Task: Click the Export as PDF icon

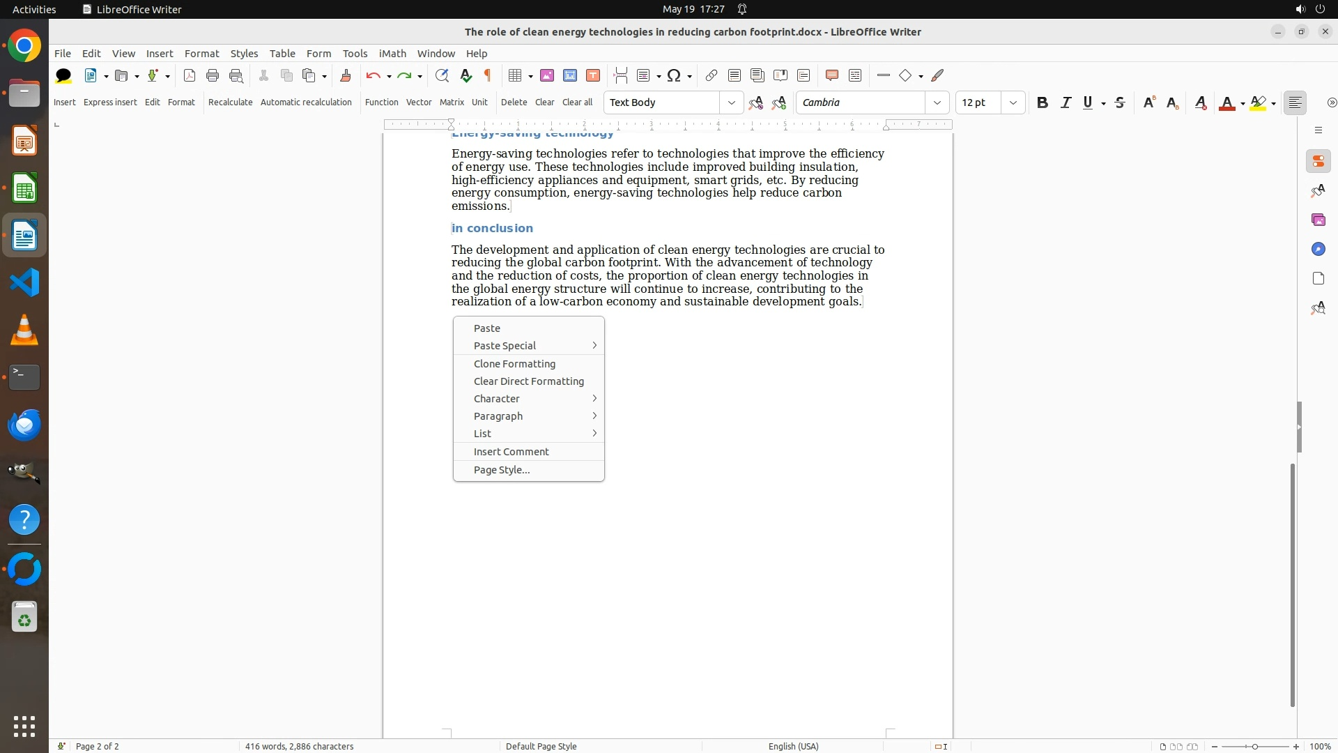Action: coord(190,75)
